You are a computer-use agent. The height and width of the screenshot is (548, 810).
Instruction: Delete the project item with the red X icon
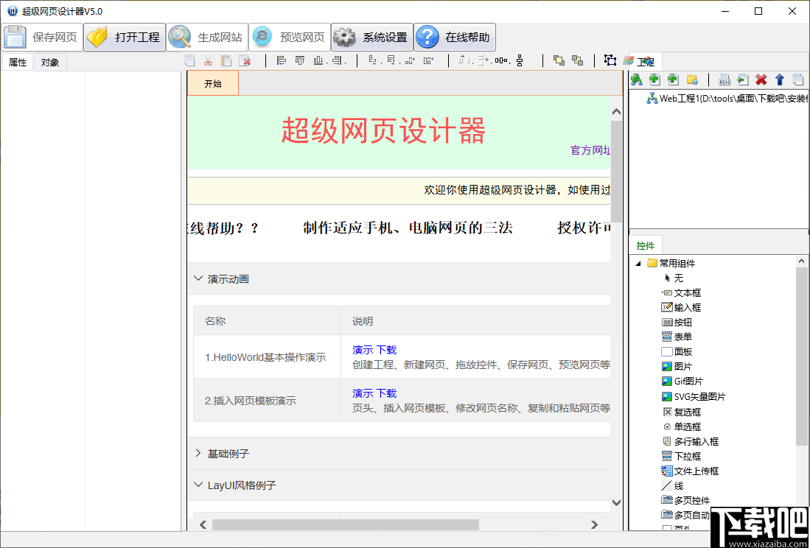[762, 80]
